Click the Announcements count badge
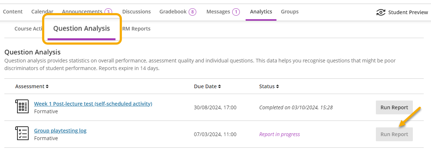Screen dimensions: 431x151 click(x=108, y=12)
